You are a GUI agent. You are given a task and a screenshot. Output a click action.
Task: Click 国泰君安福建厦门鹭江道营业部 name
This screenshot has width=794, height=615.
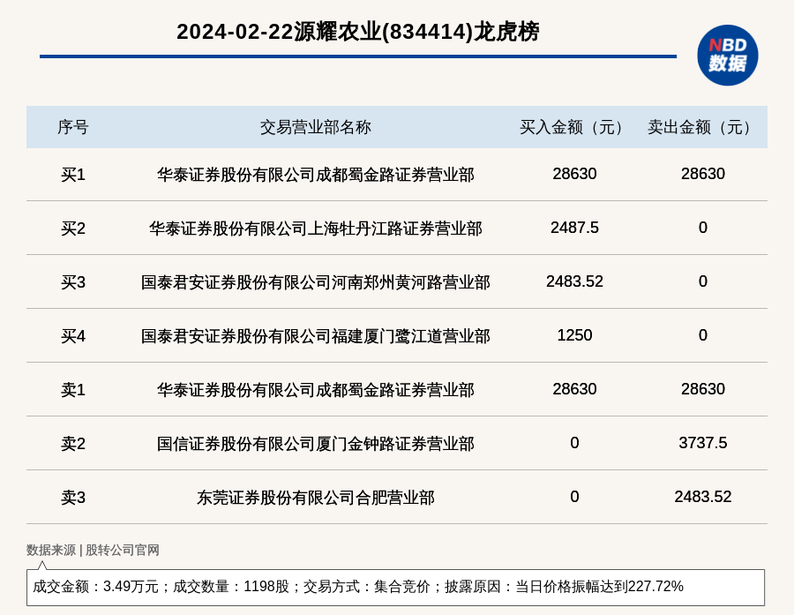point(316,336)
